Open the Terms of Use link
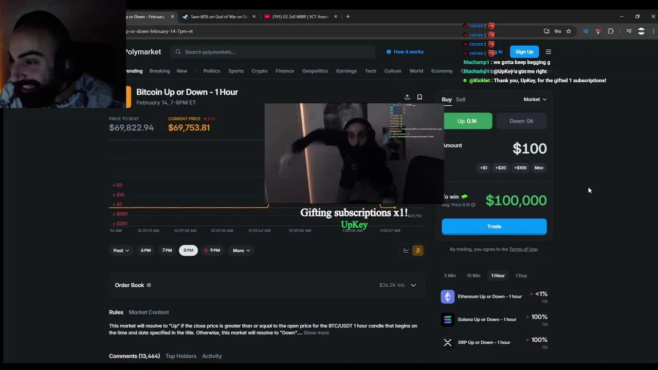 coord(523,249)
